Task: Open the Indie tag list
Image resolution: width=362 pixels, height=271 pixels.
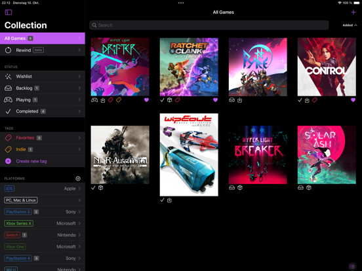Action: point(43,149)
